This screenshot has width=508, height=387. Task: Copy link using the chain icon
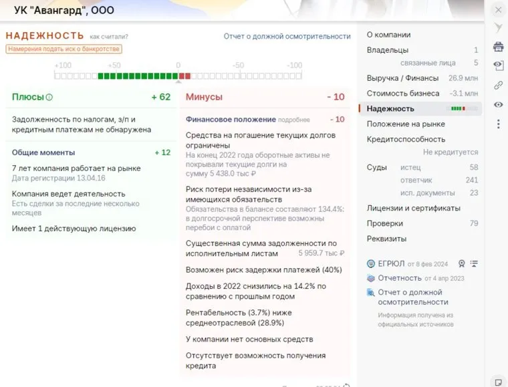click(x=498, y=85)
